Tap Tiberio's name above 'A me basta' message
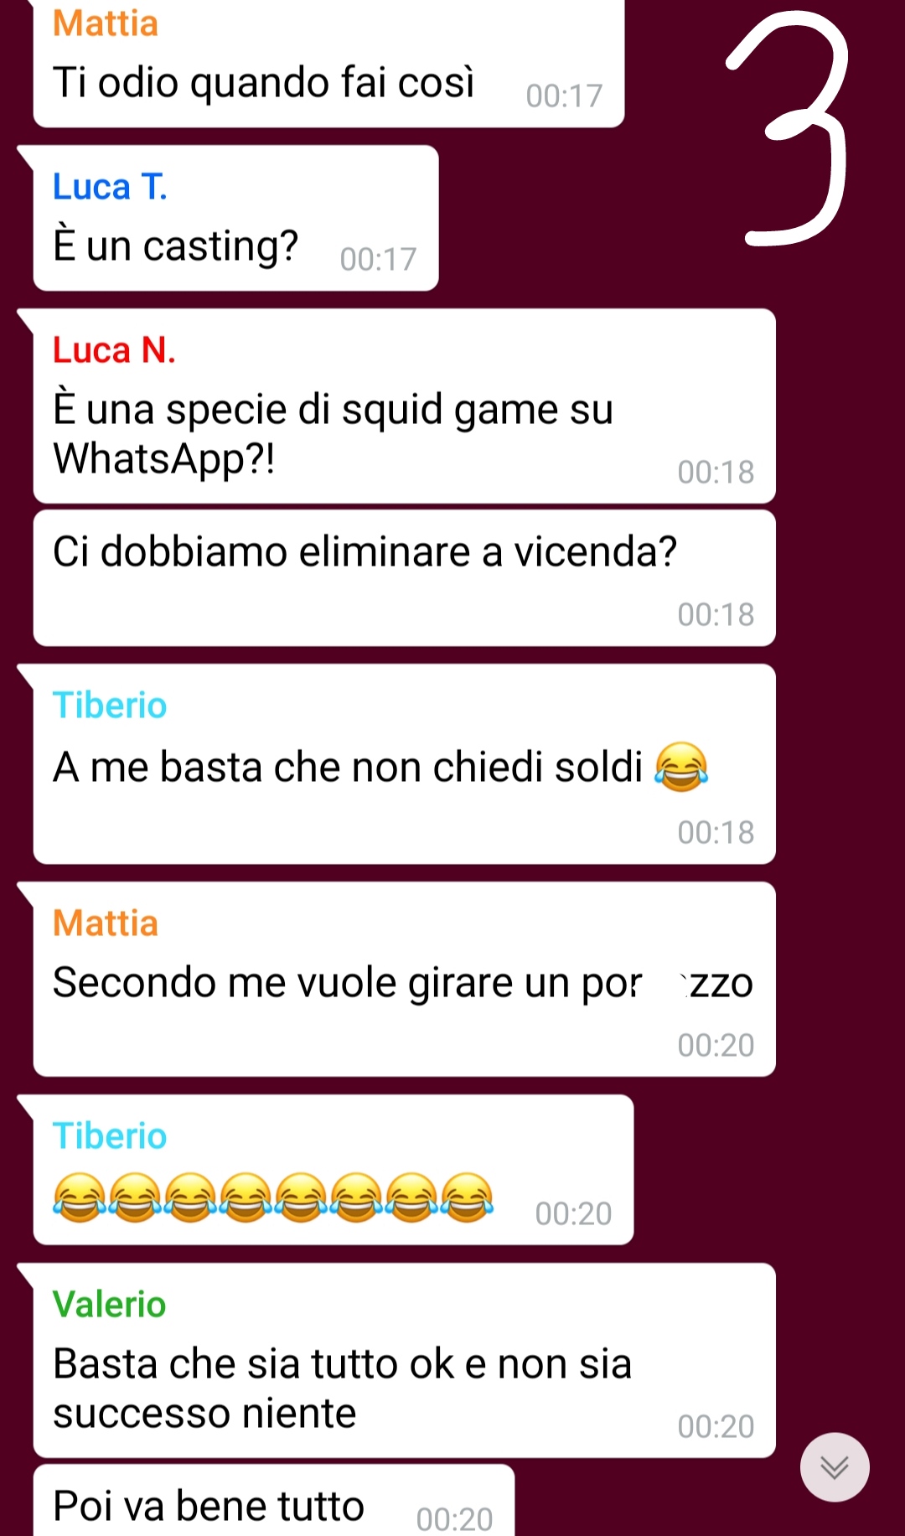 (x=110, y=706)
